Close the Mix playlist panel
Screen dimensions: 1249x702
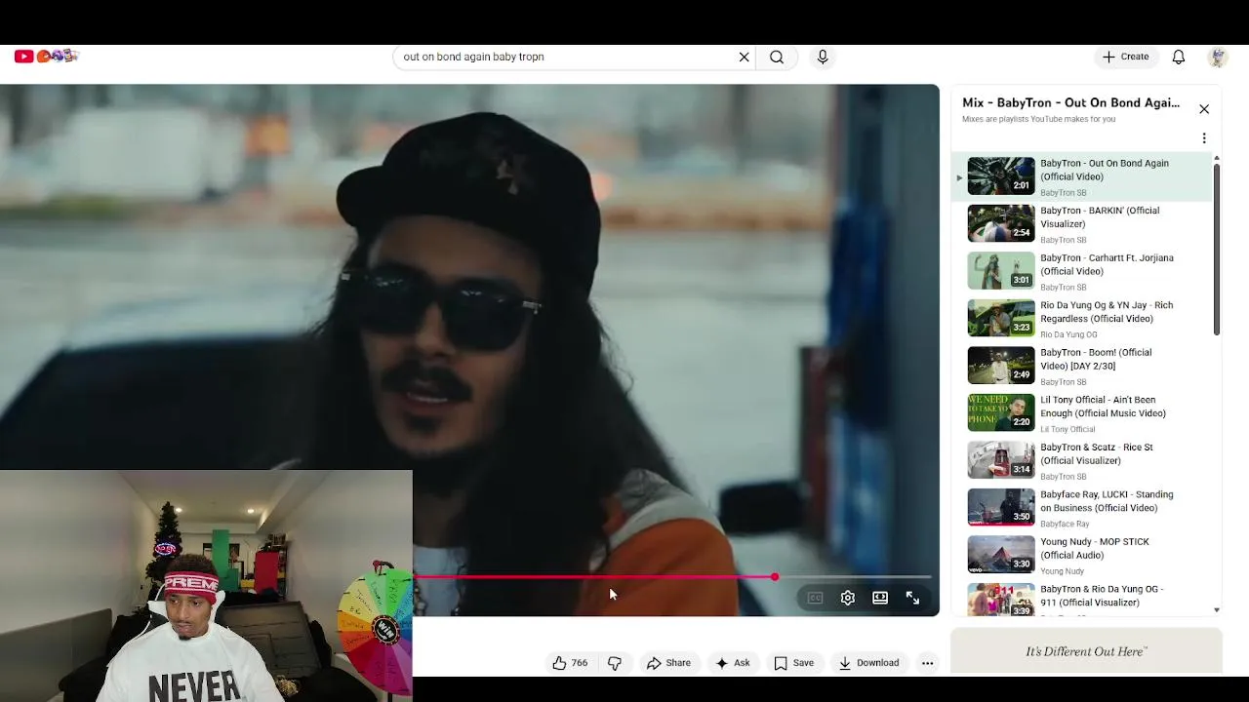[1204, 109]
